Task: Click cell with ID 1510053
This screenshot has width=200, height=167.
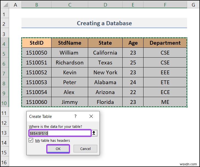Action: click(37, 82)
